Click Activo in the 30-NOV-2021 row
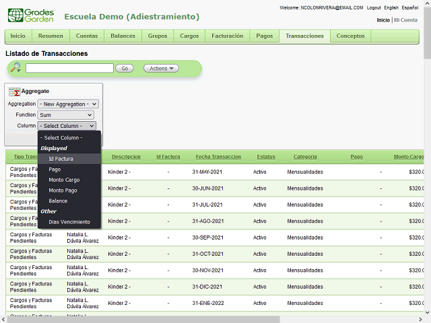 click(x=260, y=271)
